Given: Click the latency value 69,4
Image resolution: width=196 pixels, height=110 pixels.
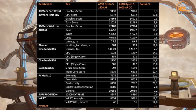Looking at the screenshot, I should (x=134, y=42).
